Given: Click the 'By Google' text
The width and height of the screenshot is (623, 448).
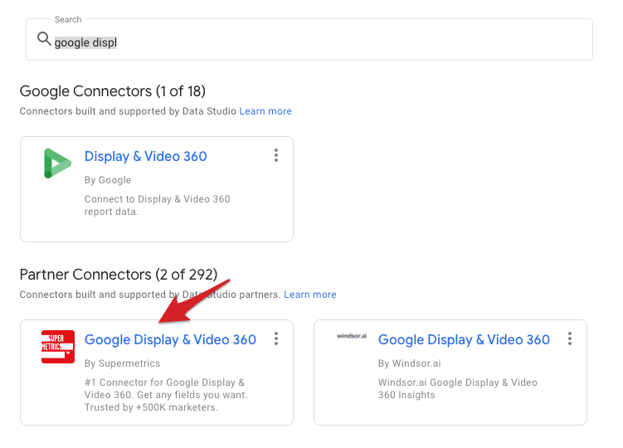Looking at the screenshot, I should (x=108, y=180).
